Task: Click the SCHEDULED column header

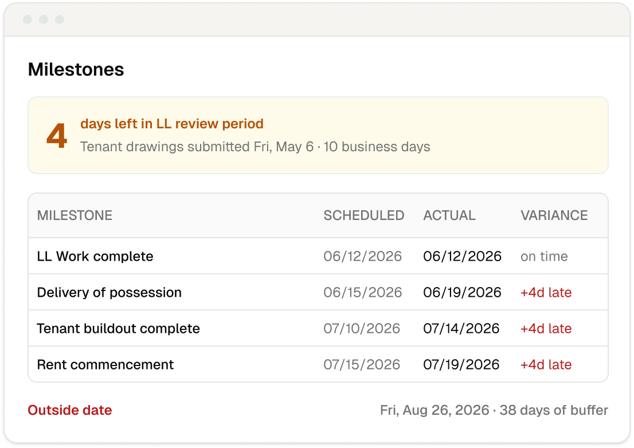Action: (364, 215)
